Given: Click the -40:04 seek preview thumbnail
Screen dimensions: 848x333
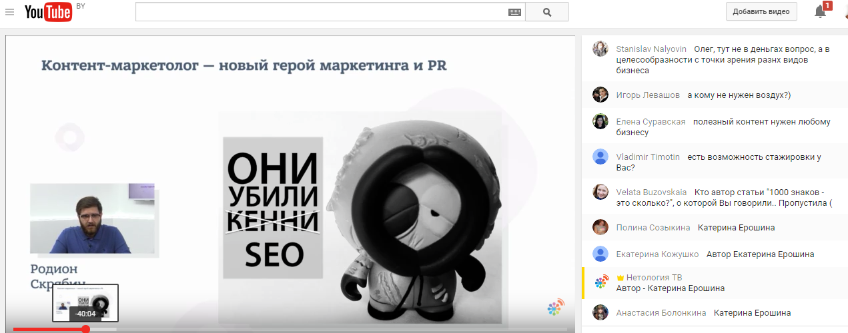Looking at the screenshot, I should [x=85, y=304].
